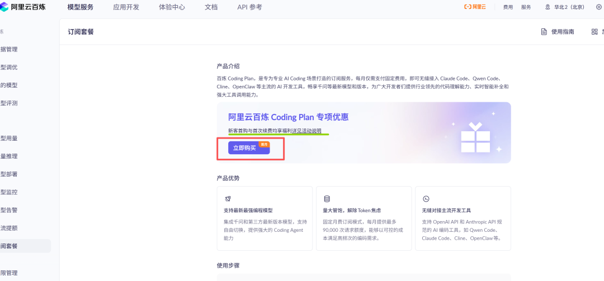Select the 限管理 sidebar item
Viewport: 604px width, 281px height.
point(9,273)
